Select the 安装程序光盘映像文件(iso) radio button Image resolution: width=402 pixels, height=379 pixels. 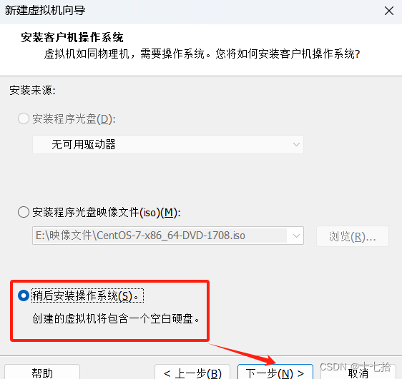point(24,212)
